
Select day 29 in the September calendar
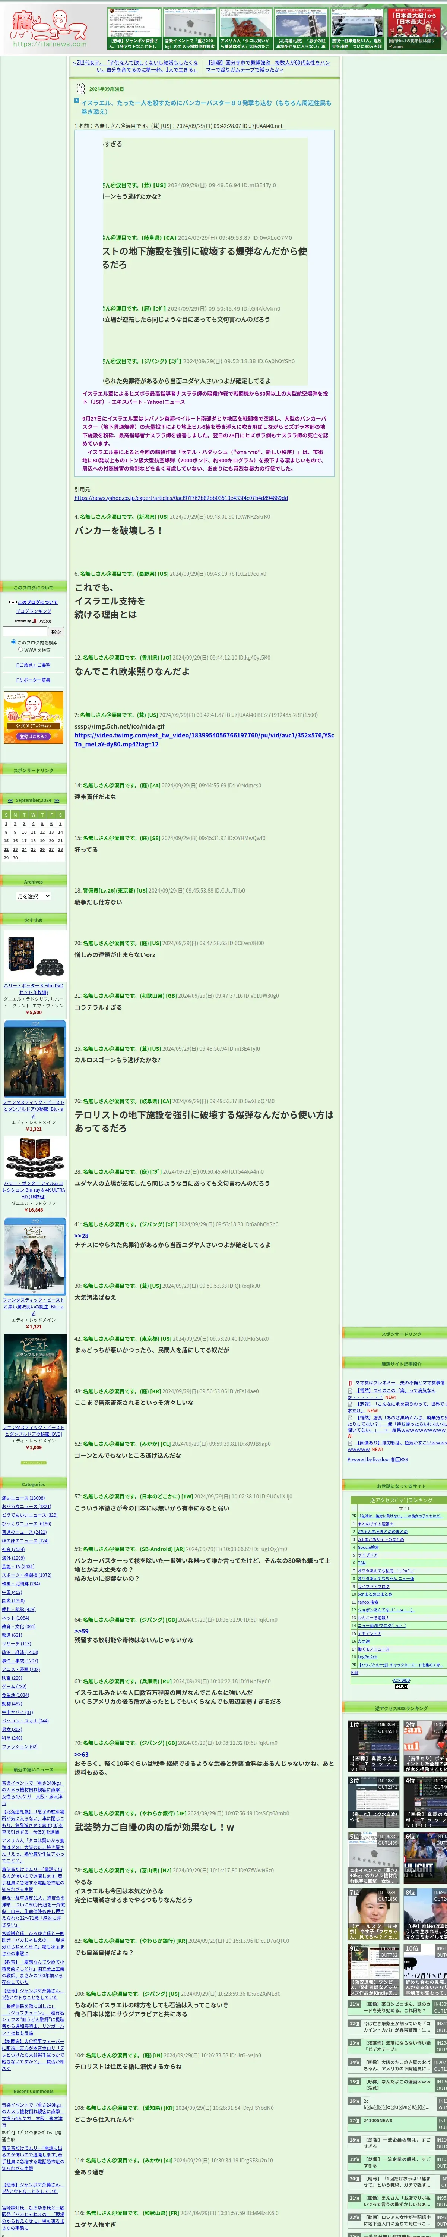pyautogui.click(x=6, y=858)
